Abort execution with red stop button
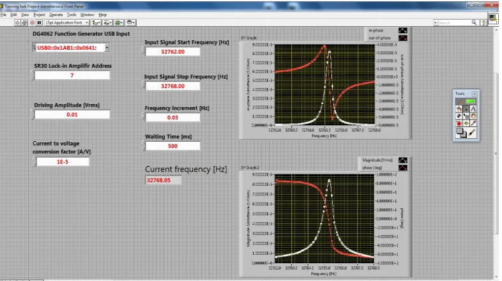Screen dimensions: 502x281 (33, 23)
